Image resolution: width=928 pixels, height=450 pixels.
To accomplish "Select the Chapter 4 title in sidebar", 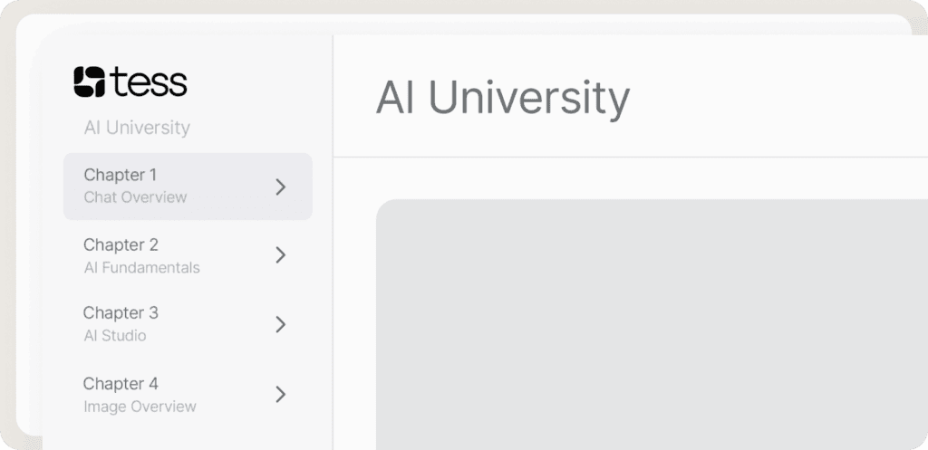I will coord(121,384).
